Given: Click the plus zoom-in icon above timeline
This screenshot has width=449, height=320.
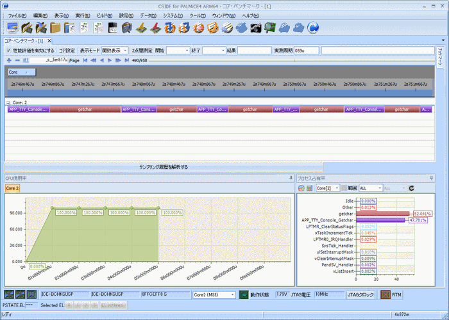Looking at the screenshot, I should (8, 60).
